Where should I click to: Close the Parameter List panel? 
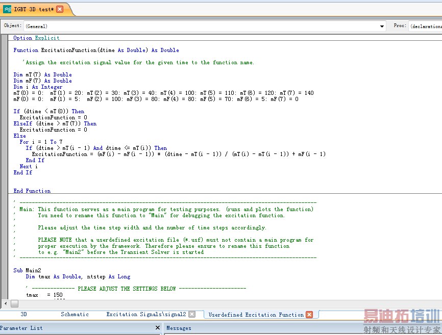[158, 328]
